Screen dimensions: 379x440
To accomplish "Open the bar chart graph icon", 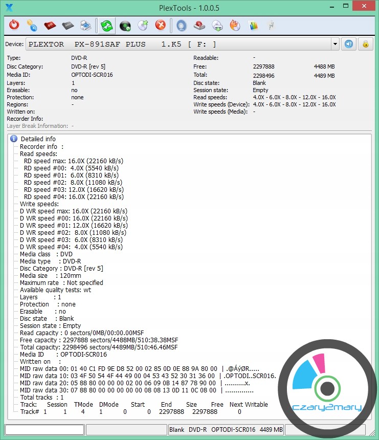I will (253, 25).
